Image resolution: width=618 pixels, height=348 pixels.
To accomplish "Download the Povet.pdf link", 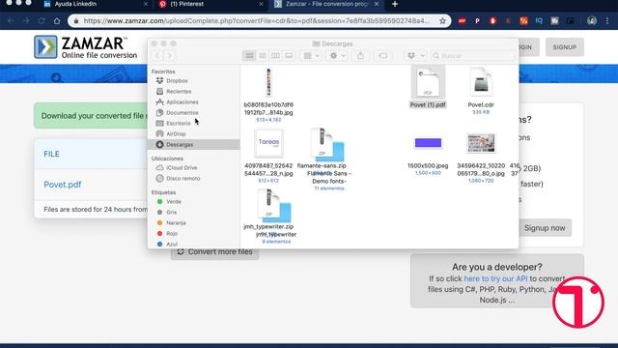I will click(x=62, y=185).
